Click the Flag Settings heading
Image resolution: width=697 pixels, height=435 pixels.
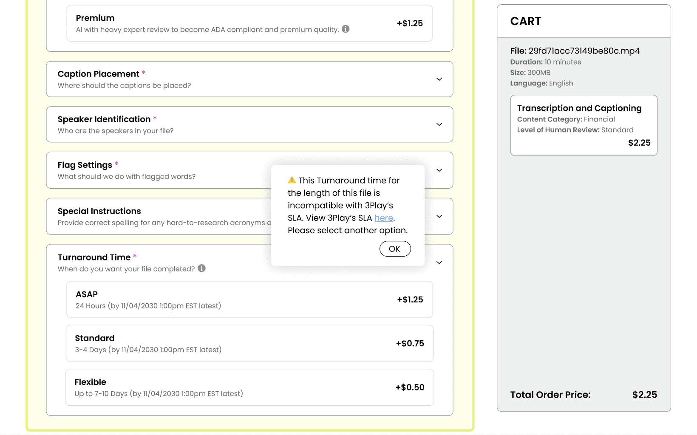(x=85, y=165)
